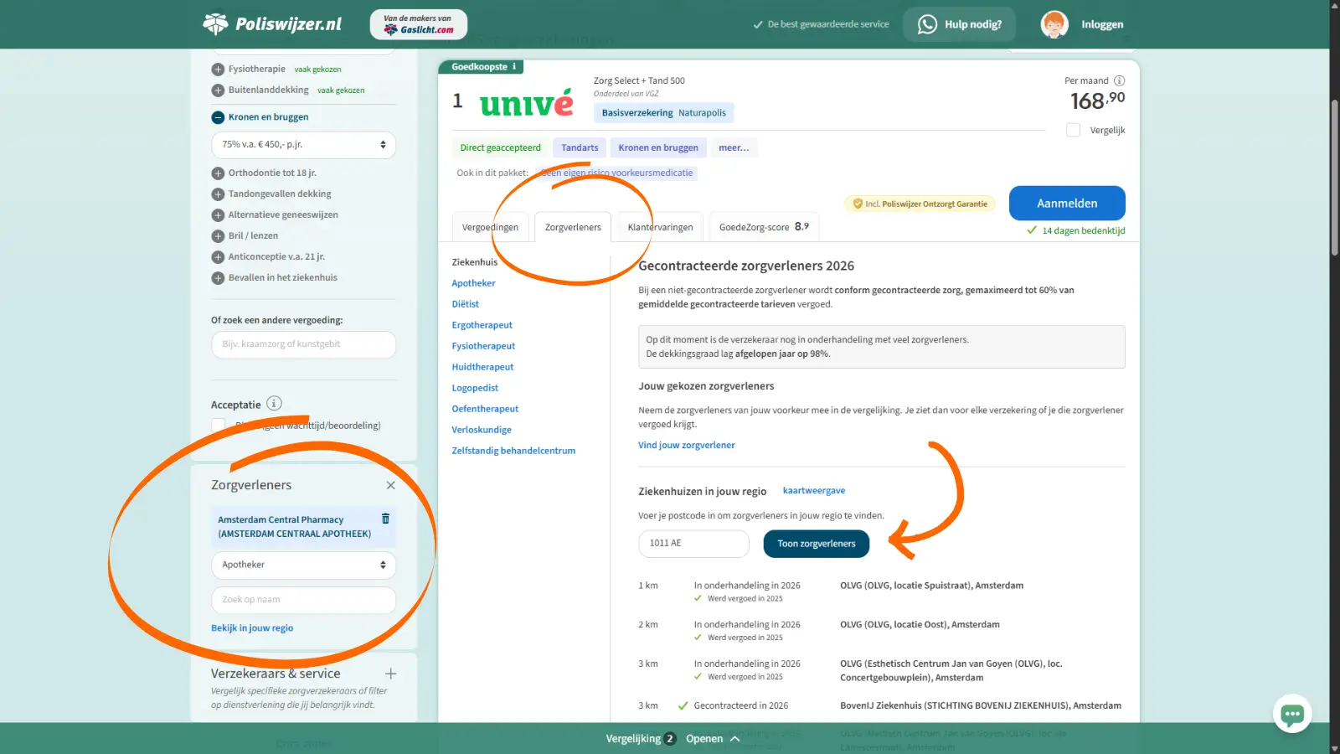Screen dimensions: 1340x754
Task: Expand Tandongevallen dekking plus icon
Action: point(218,194)
